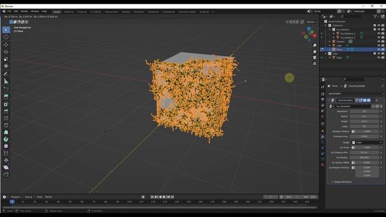Open the Output properties tab icon

[323, 99]
